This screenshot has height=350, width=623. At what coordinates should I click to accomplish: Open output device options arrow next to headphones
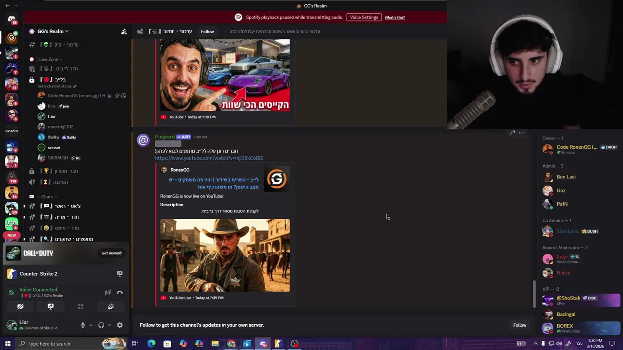109,325
